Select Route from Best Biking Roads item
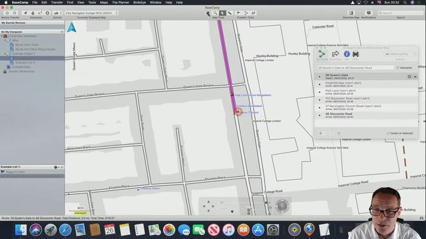 point(35,49)
